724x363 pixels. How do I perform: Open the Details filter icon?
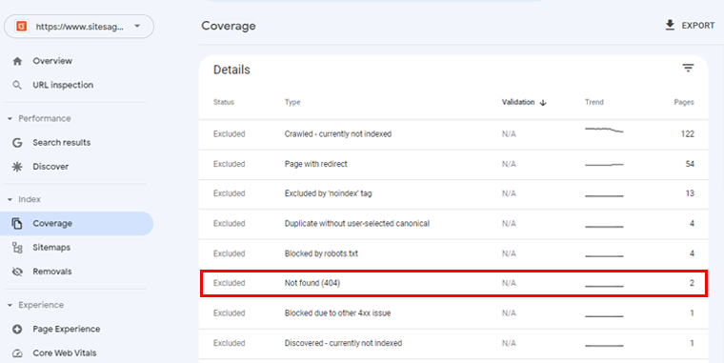[688, 69]
